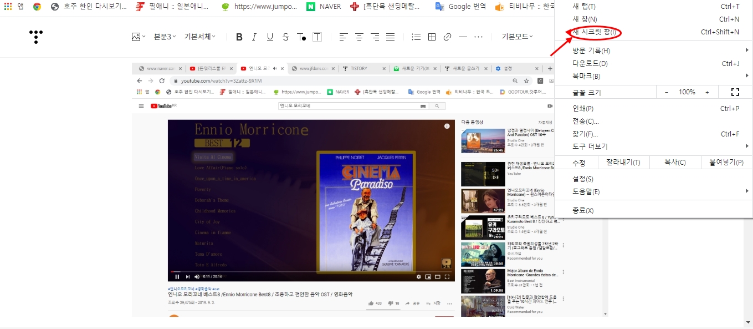Image resolution: width=753 pixels, height=329 pixels.
Task: Select 다운로드 in Chrome menu
Action: point(653,63)
